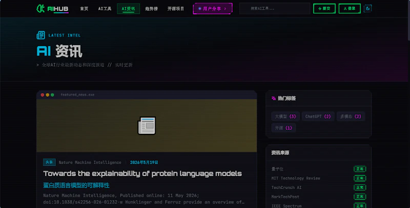Filter by 大模型 (3) tag

[x=285, y=117]
